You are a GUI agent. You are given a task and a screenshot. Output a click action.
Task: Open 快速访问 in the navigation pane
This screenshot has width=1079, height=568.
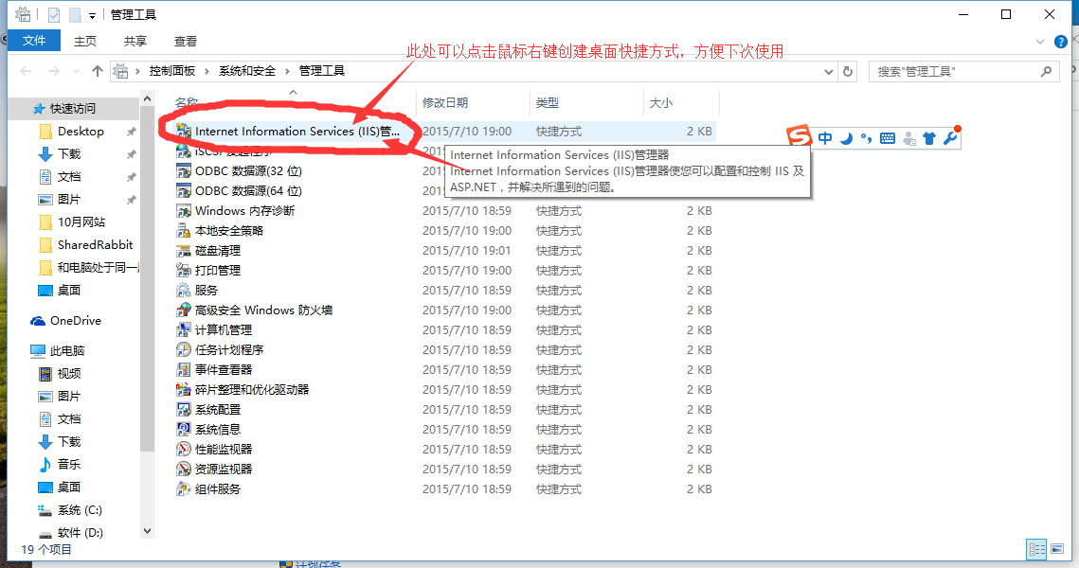coord(73,109)
